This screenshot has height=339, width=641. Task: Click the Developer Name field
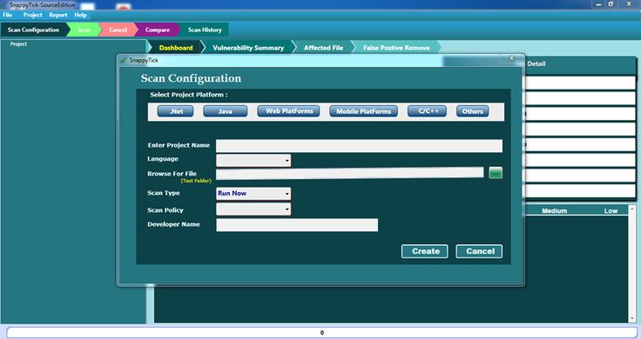297,225
